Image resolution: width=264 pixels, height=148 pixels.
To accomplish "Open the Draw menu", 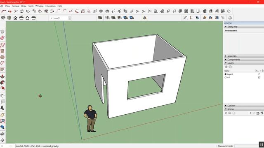I will pyautogui.click(x=24, y=6).
